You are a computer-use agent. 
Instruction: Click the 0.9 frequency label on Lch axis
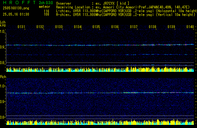[3, 47]
